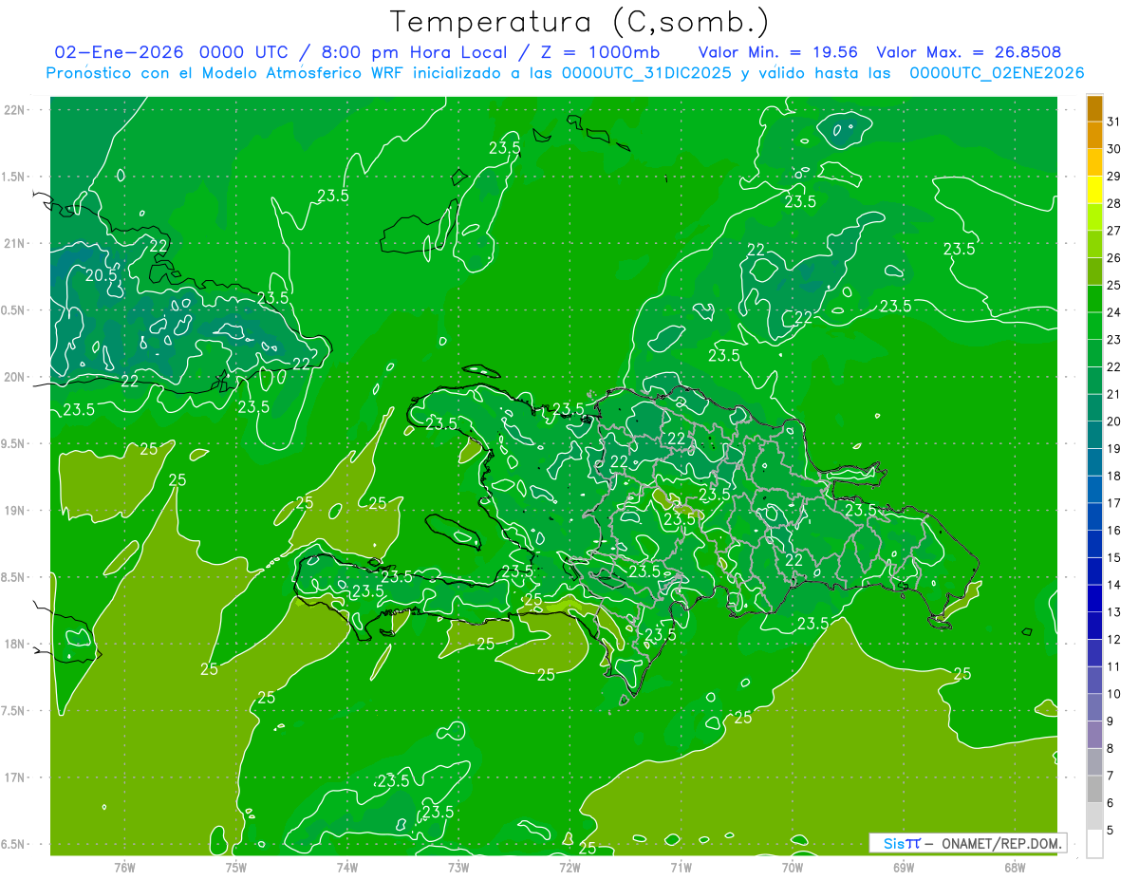Screen dimensions: 1139x880
Task: Click the 18N latitude axis label
Action: coord(15,644)
